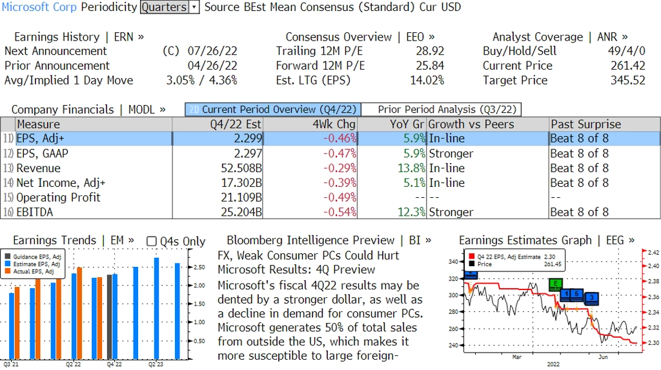Screen dimensions: 661x370
Task: Open Analyst Coverage ANR link
Action: pyautogui.click(x=560, y=37)
